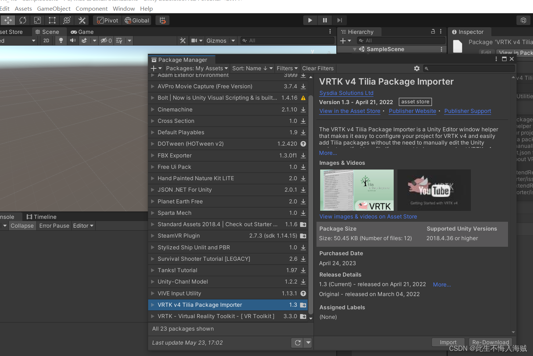Image resolution: width=533 pixels, height=356 pixels.
Task: Open Window menu
Action: [x=124, y=8]
